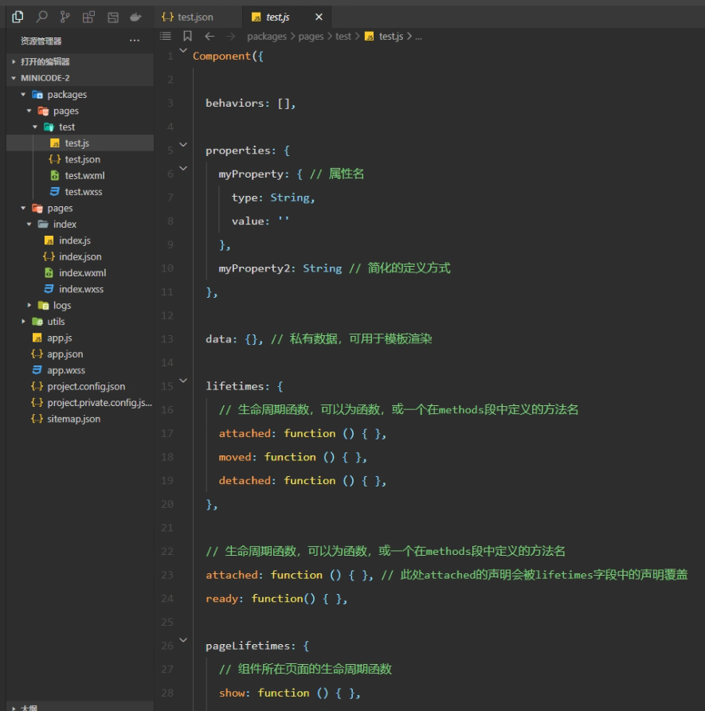Click the list outline icon in editor toolbar
Screen dimensions: 705x711
166,37
